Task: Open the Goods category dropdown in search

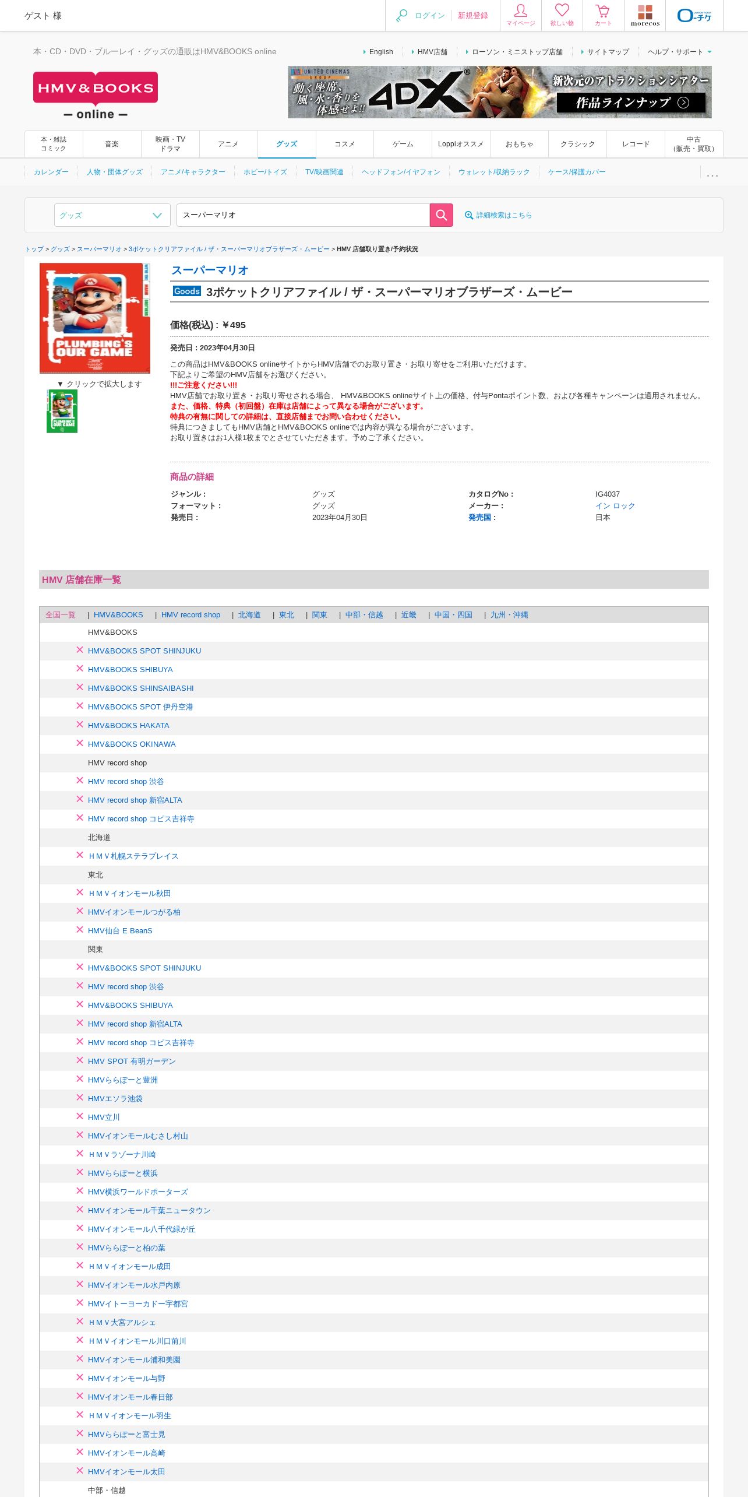Action: [112, 215]
